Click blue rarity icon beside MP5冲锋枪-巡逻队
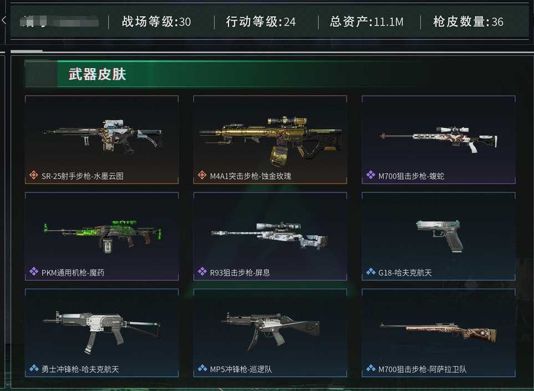This screenshot has height=391, width=534. coord(202,368)
